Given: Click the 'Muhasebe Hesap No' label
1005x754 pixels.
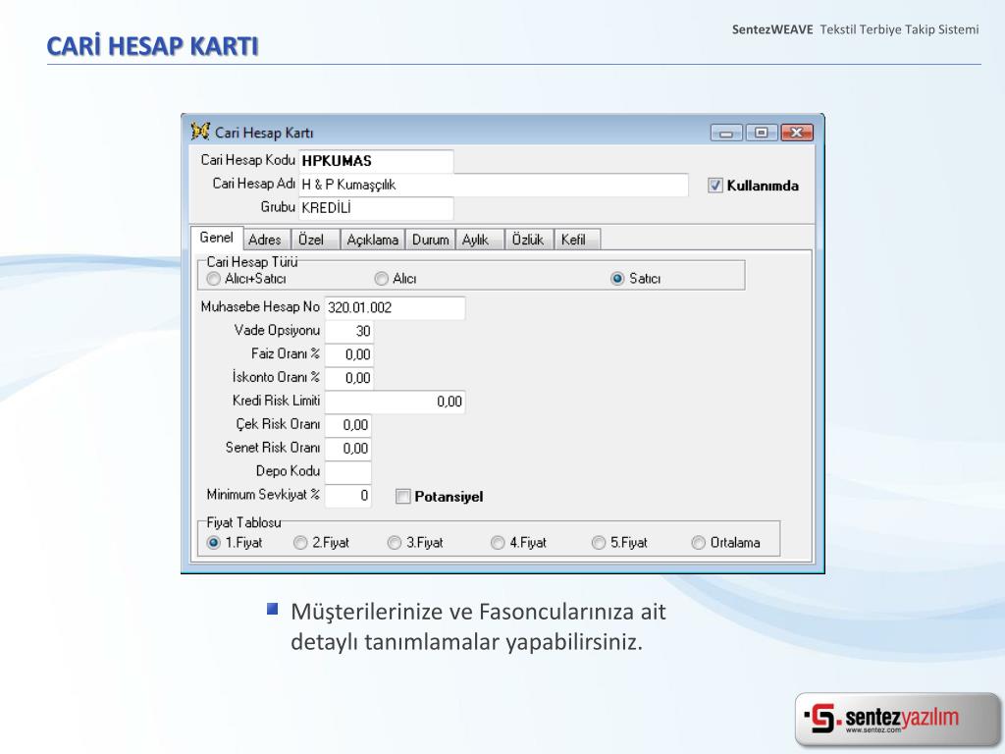Looking at the screenshot, I should click(260, 307).
